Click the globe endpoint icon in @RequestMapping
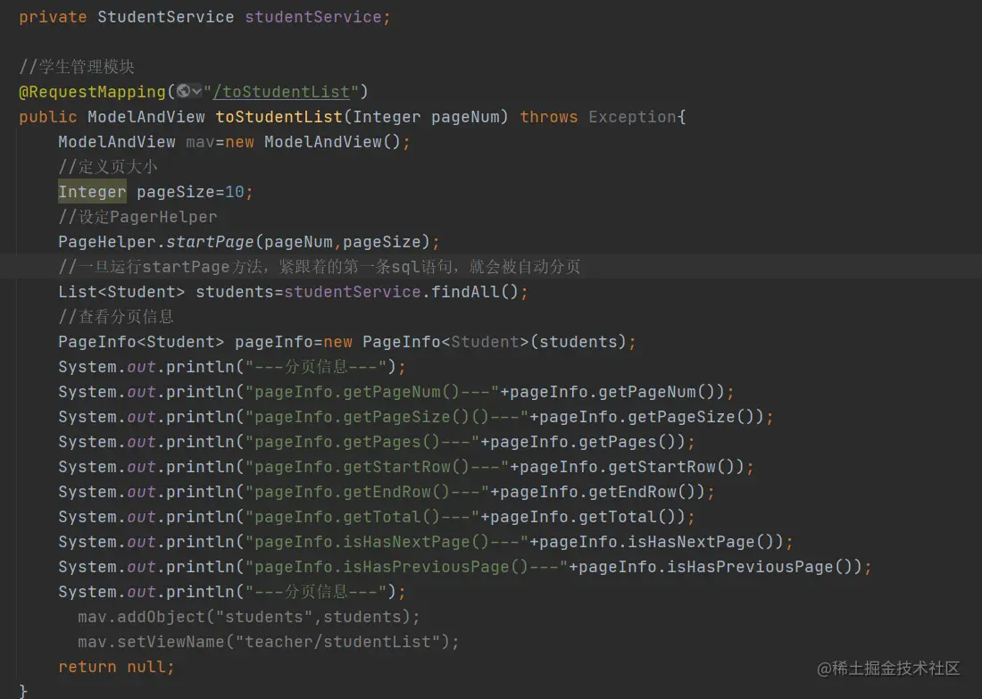 click(x=183, y=91)
